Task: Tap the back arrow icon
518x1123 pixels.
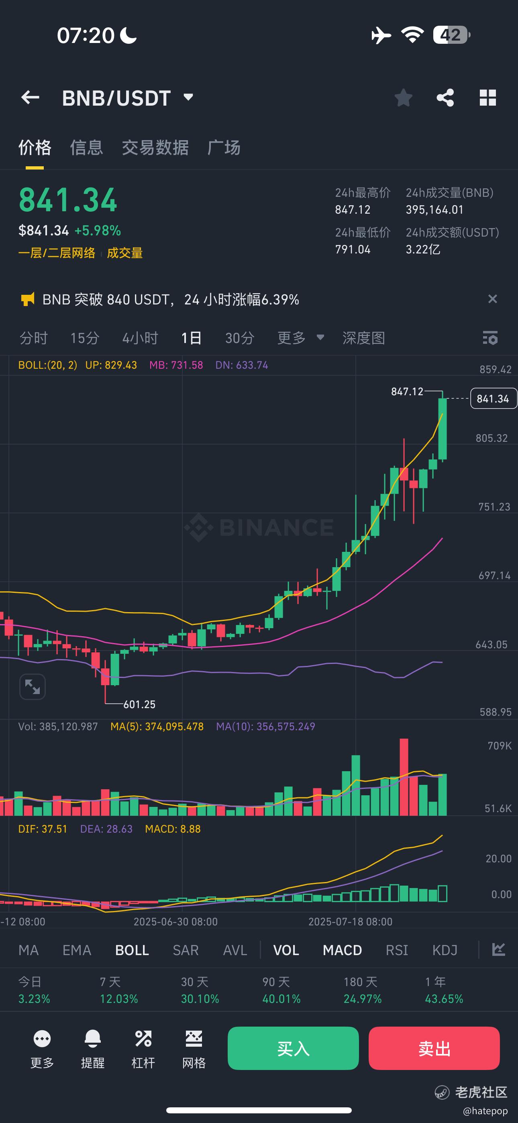Action: [30, 98]
